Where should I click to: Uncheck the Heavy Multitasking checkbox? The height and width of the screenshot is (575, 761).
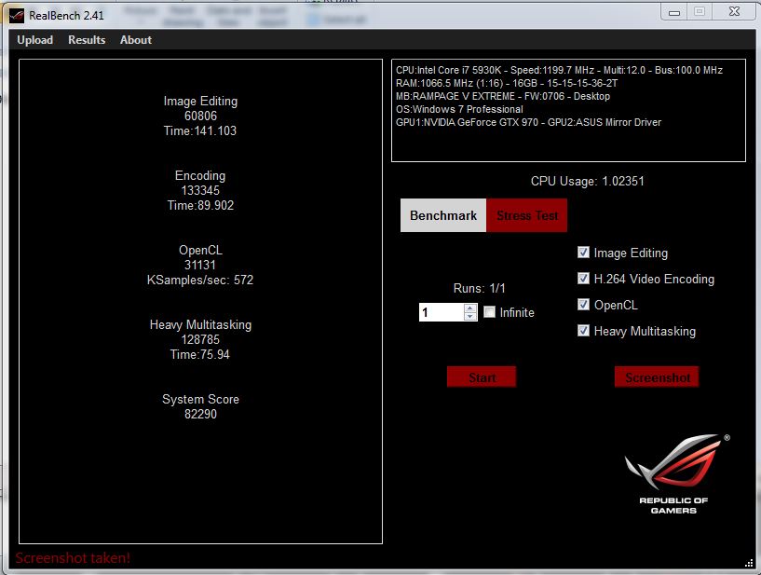[x=583, y=331]
